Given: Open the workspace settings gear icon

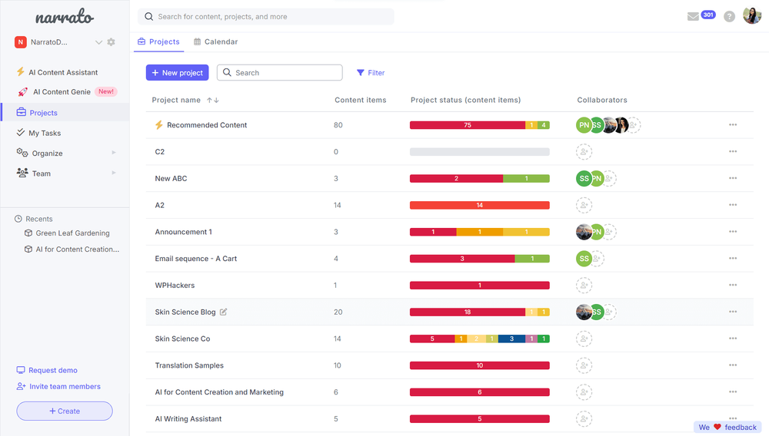Looking at the screenshot, I should pyautogui.click(x=112, y=42).
